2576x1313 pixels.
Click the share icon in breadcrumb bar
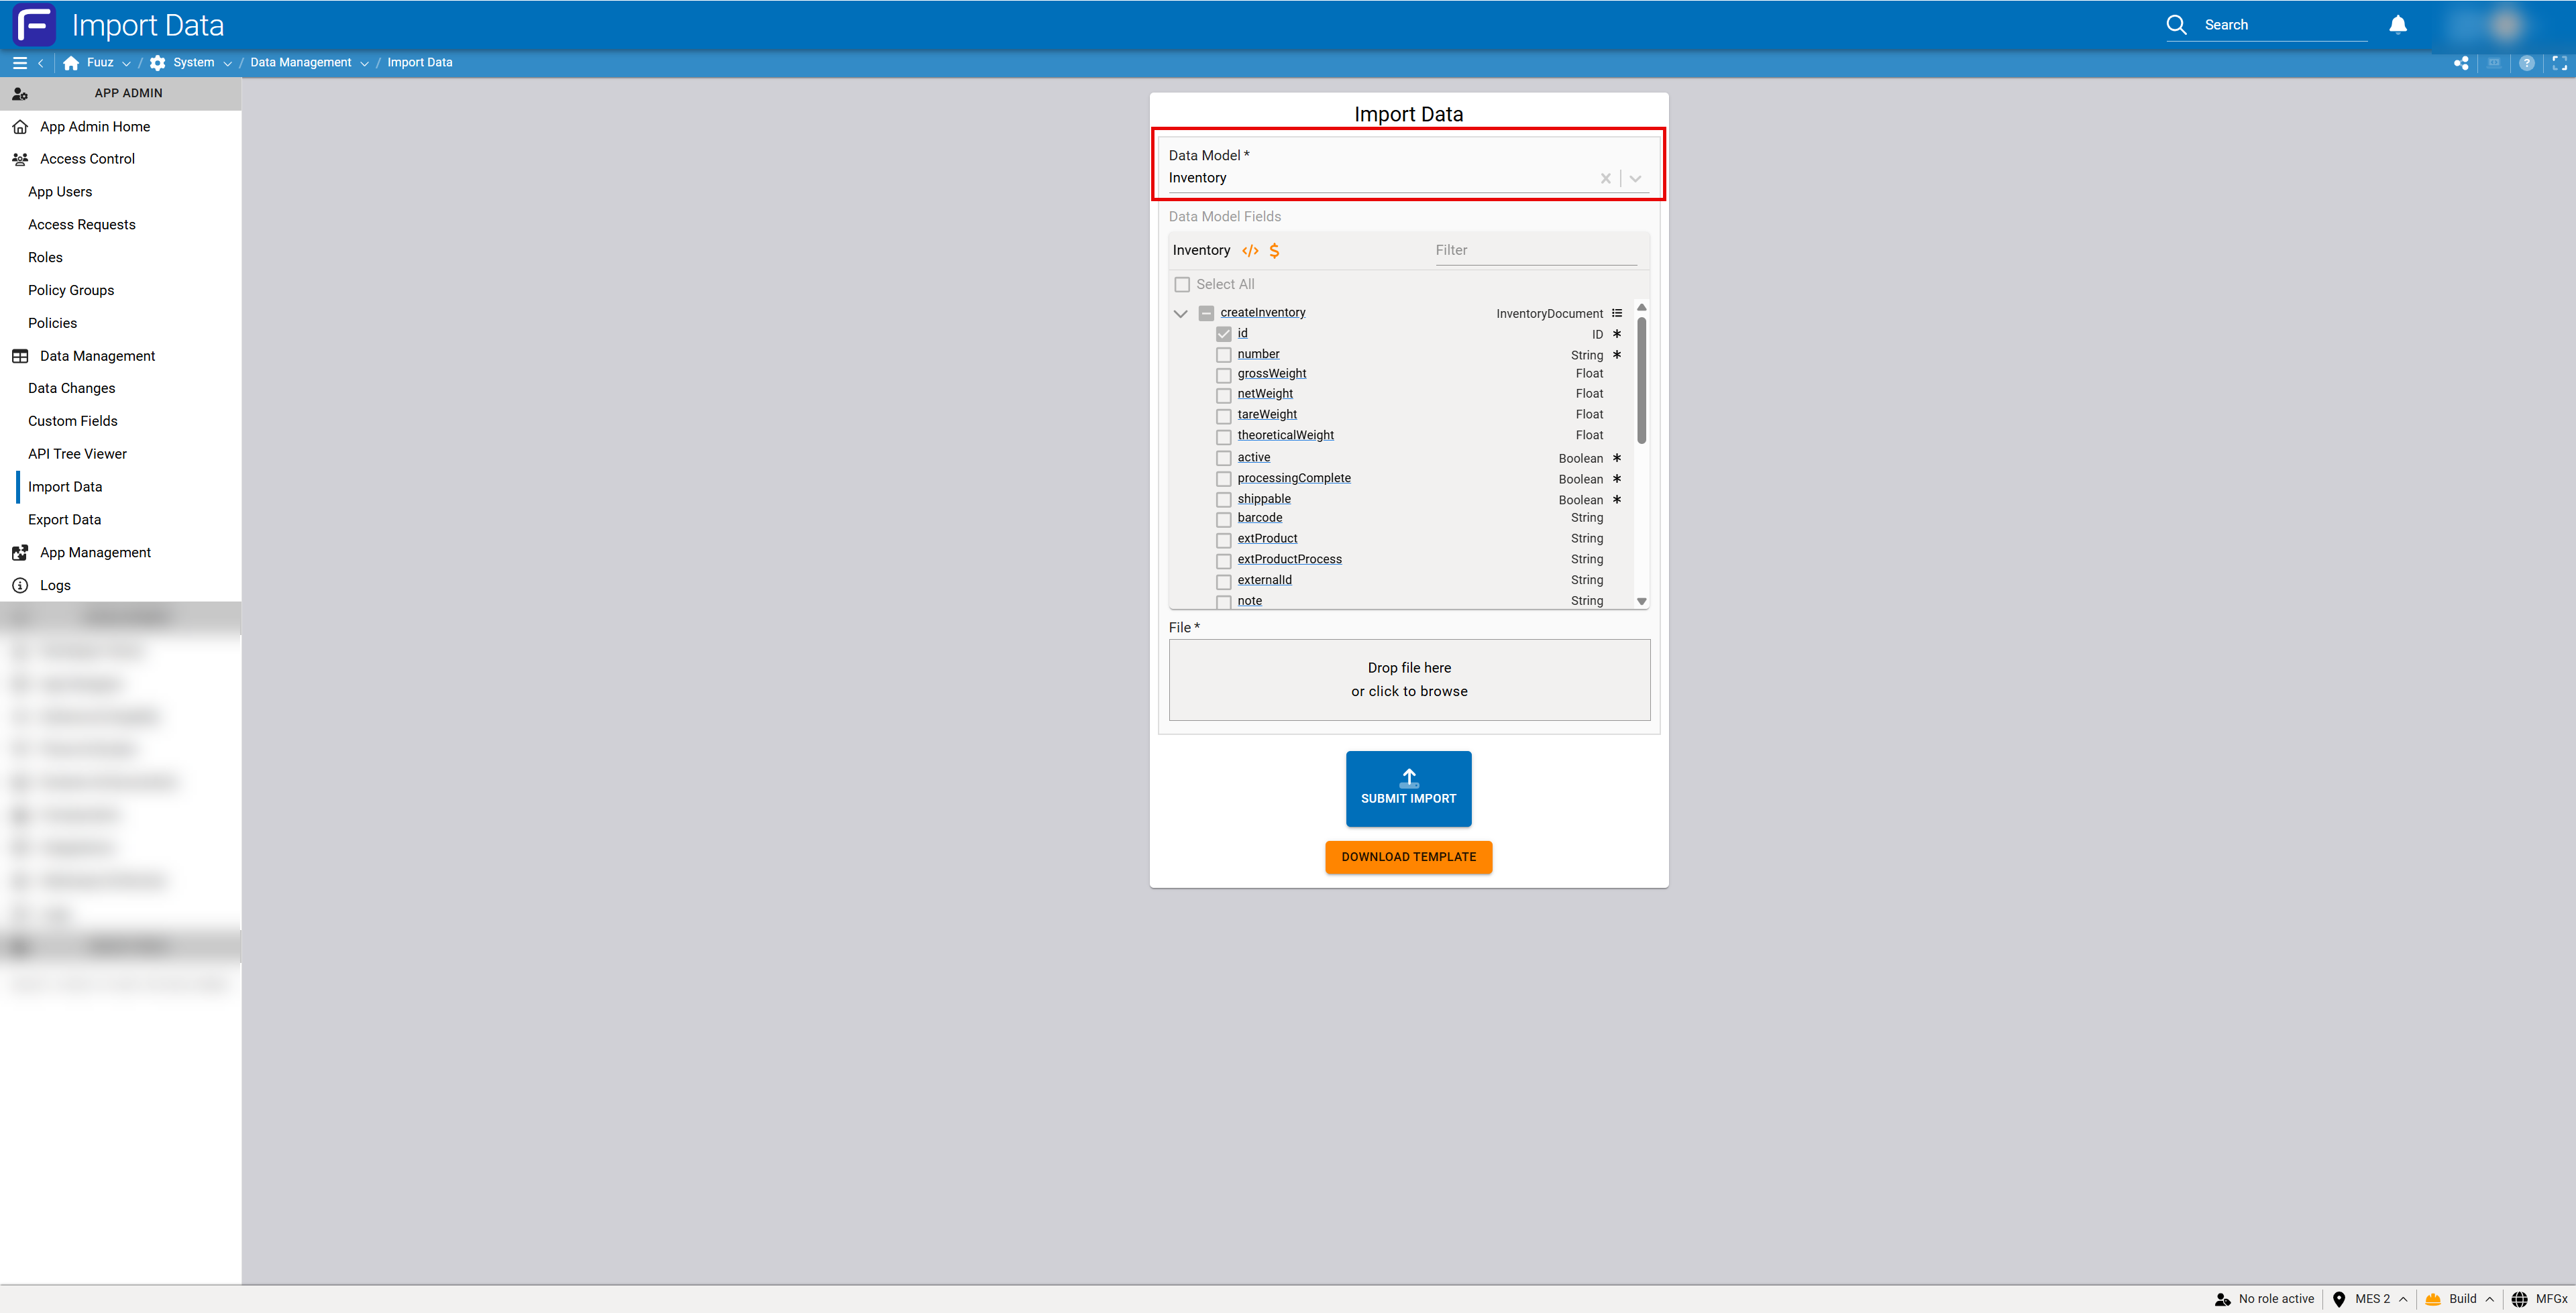2461,63
